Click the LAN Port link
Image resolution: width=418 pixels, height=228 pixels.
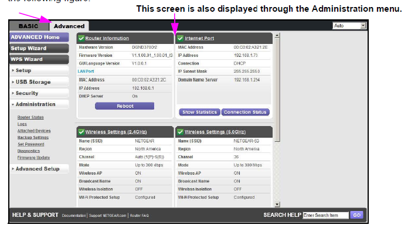[x=86, y=71]
